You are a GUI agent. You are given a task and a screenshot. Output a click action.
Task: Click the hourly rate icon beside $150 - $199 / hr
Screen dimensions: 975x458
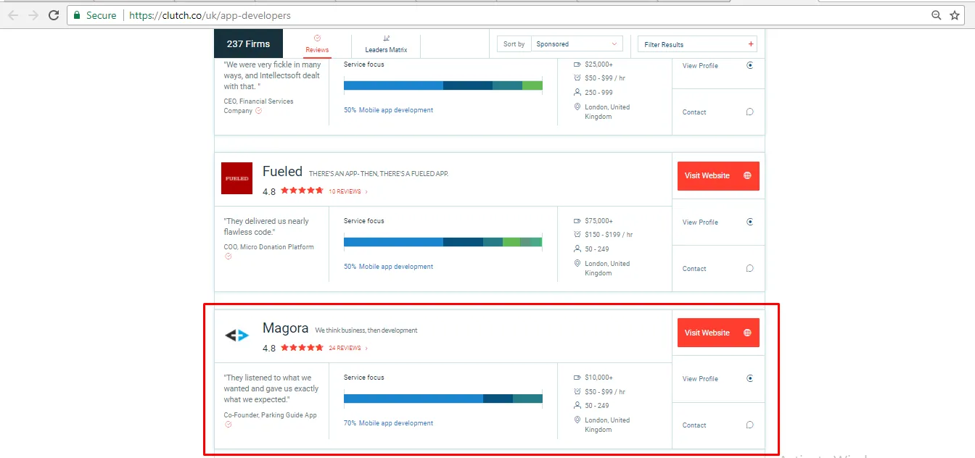(x=577, y=235)
